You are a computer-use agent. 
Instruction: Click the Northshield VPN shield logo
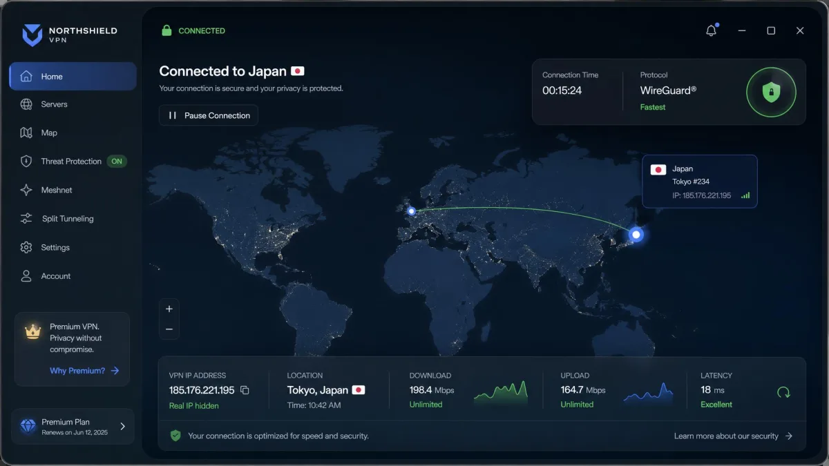pos(32,35)
